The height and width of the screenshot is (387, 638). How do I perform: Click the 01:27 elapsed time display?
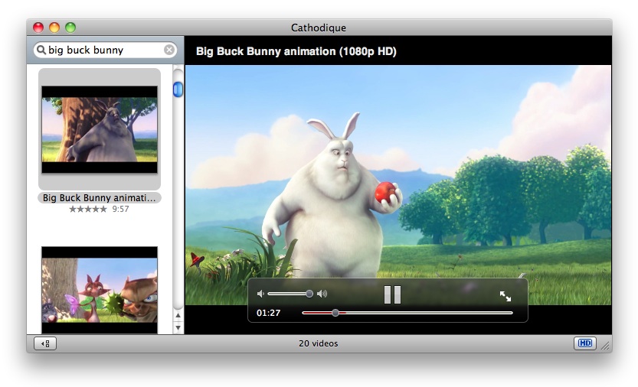pyautogui.click(x=268, y=313)
